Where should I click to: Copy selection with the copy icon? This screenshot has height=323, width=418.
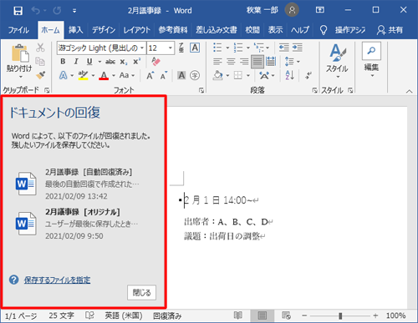pos(40,62)
